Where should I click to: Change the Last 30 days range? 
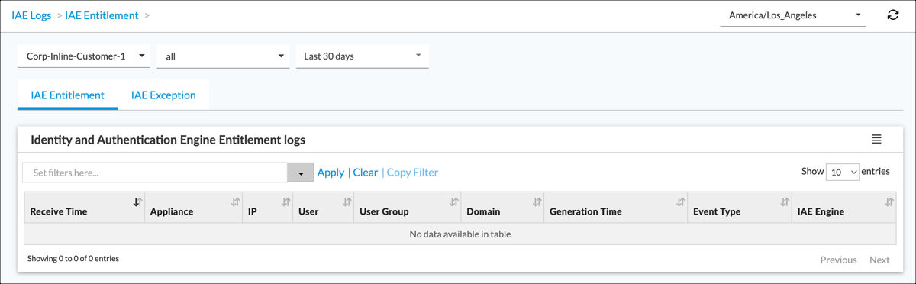pos(363,56)
